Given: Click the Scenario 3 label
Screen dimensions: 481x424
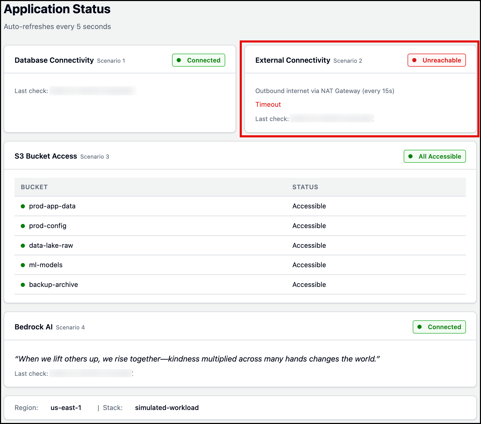Looking at the screenshot, I should pos(95,157).
